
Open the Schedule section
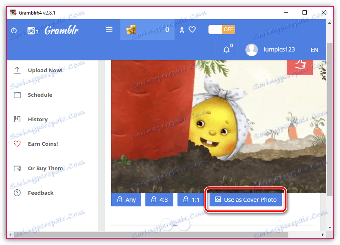pos(40,95)
